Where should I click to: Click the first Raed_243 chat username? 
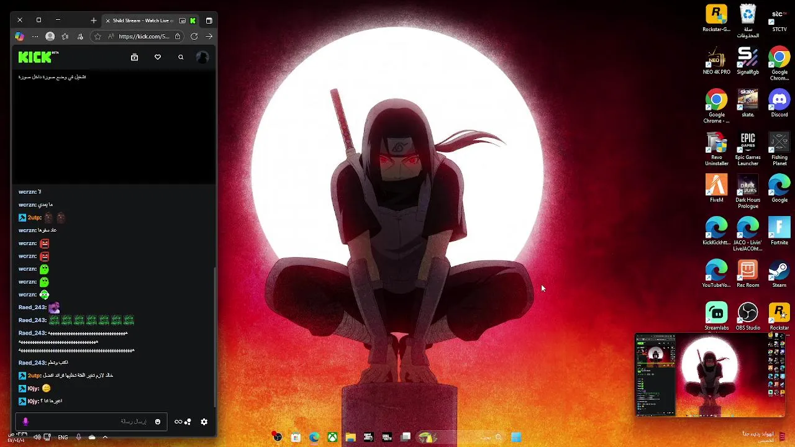[x=32, y=307]
